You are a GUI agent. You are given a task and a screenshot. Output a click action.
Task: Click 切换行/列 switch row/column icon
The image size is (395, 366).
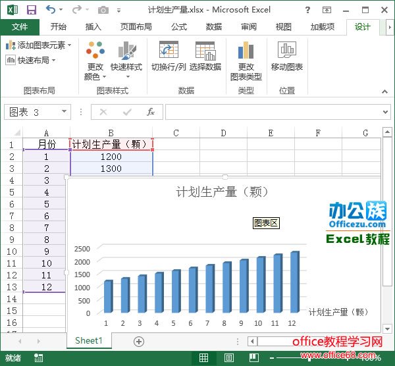click(169, 57)
